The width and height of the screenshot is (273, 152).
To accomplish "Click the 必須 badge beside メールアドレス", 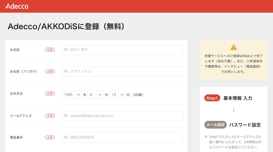I will 50,116.
